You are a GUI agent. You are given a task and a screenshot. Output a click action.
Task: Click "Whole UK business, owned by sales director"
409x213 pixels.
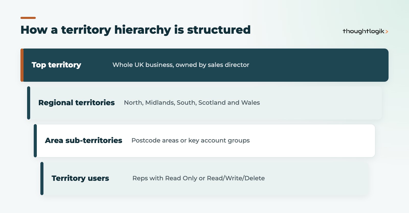(181, 65)
